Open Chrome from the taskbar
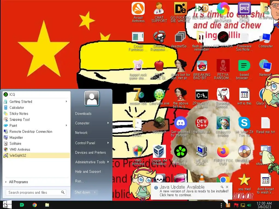This screenshot has height=209, width=279. [x=35, y=205]
